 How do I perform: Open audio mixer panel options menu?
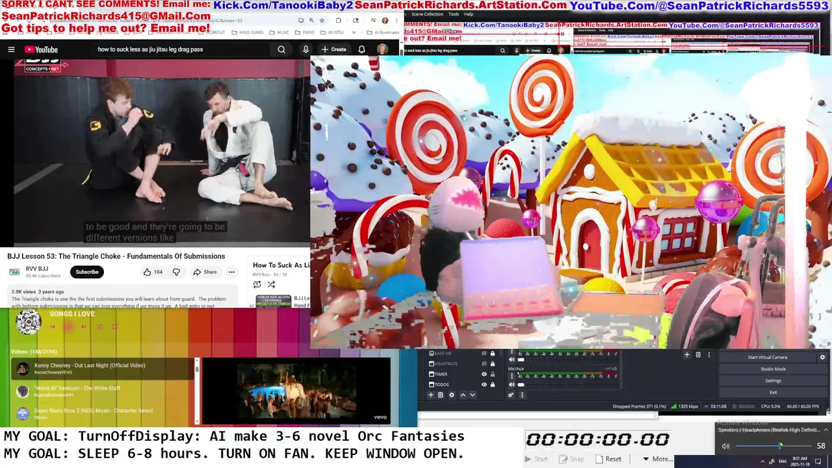pyautogui.click(x=522, y=395)
